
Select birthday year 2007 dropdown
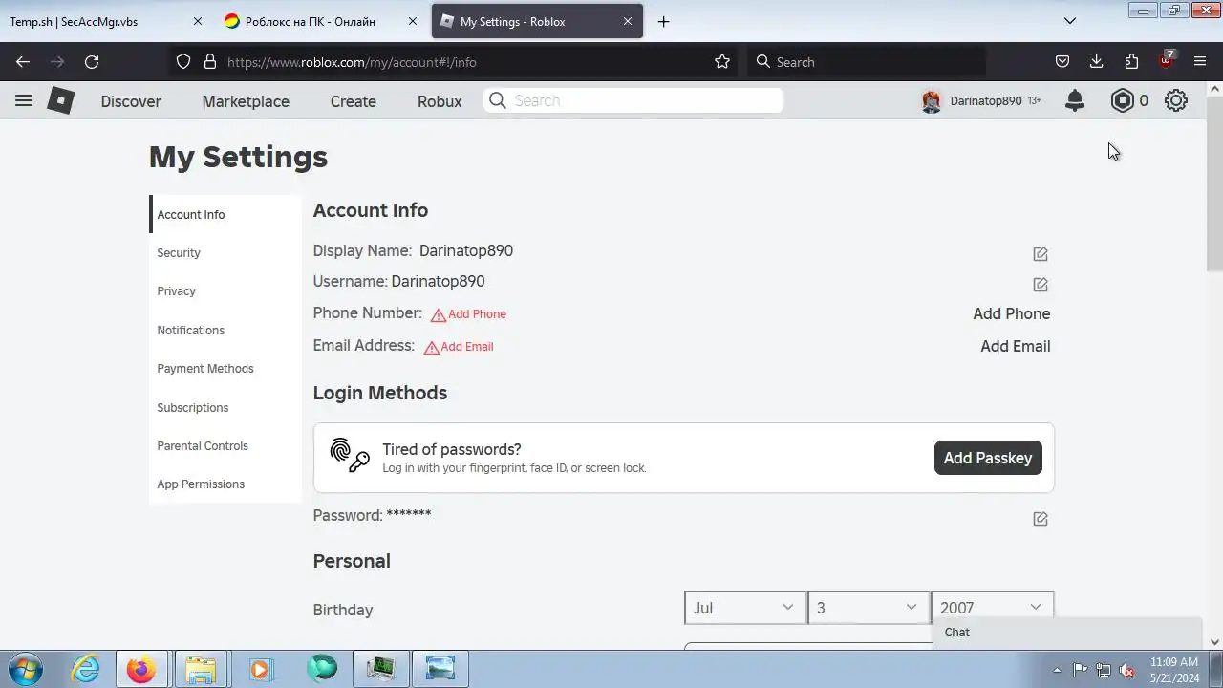(992, 608)
